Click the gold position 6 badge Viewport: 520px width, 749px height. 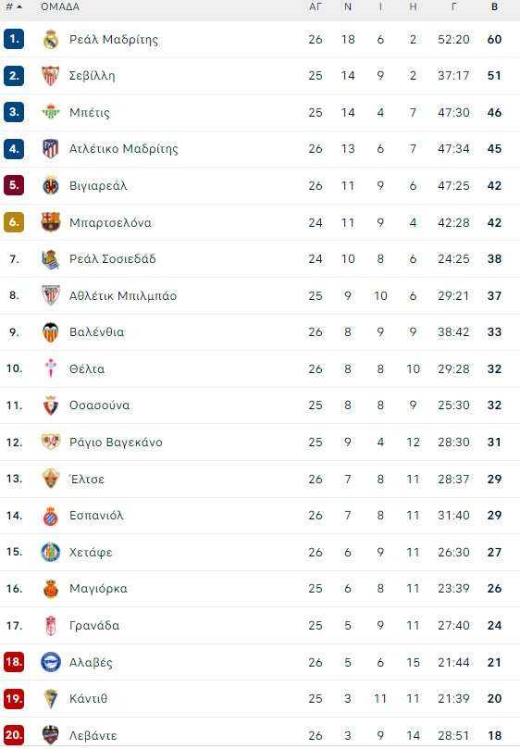click(14, 222)
